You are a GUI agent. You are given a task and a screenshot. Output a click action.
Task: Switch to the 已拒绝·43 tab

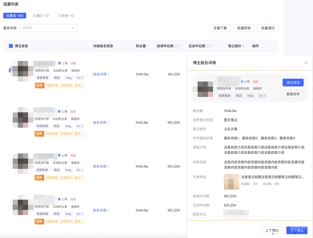(66, 15)
